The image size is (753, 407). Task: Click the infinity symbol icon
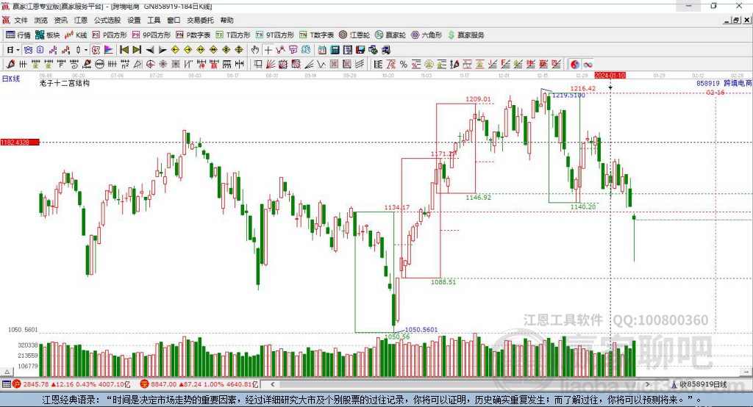coord(588,64)
